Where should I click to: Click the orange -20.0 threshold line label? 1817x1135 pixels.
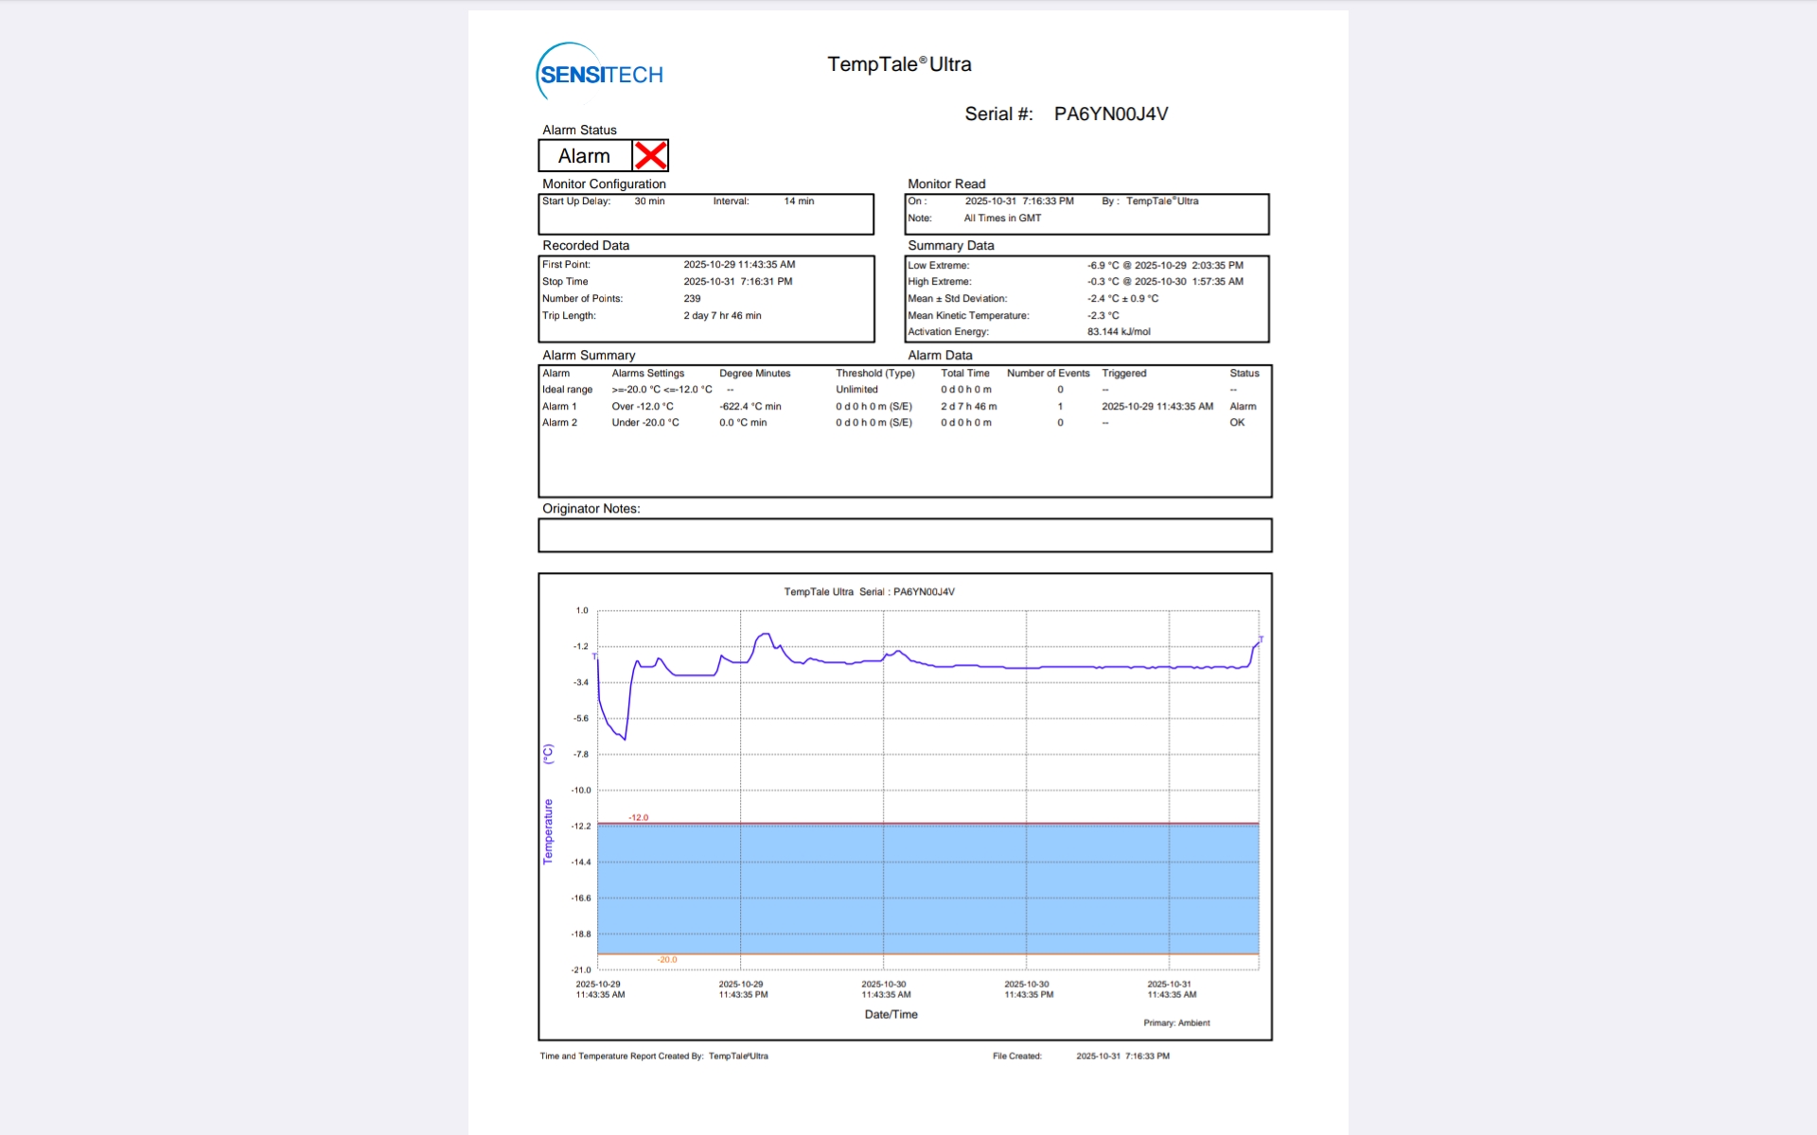667,959
